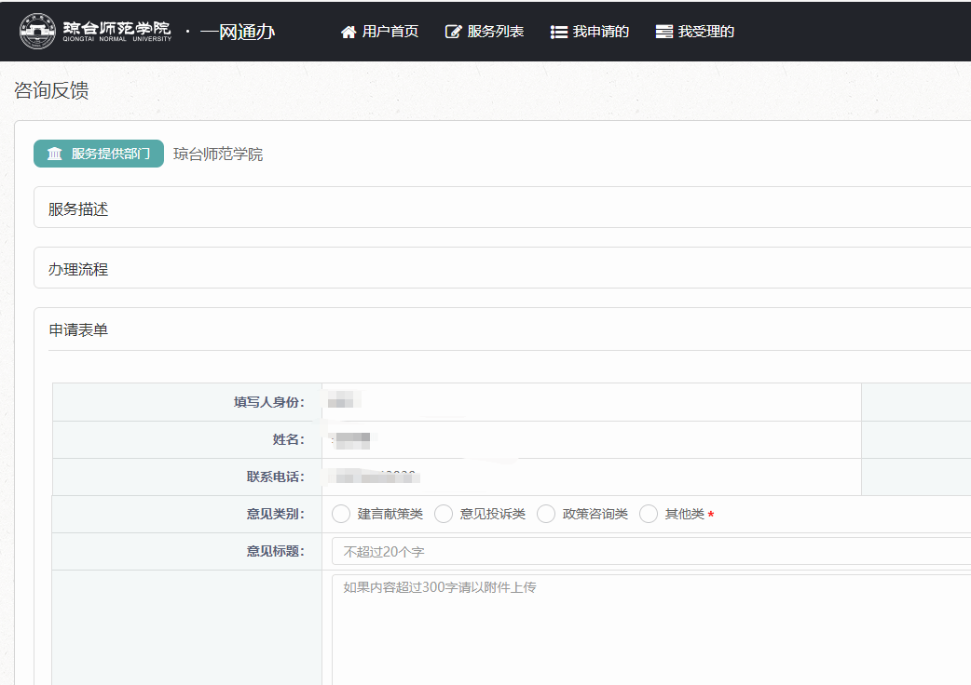This screenshot has height=685, width=971.
Task: Collapse the 申请表单 section header
Action: (78, 329)
